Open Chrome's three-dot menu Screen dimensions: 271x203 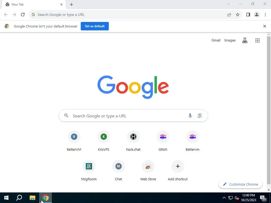coord(265,15)
